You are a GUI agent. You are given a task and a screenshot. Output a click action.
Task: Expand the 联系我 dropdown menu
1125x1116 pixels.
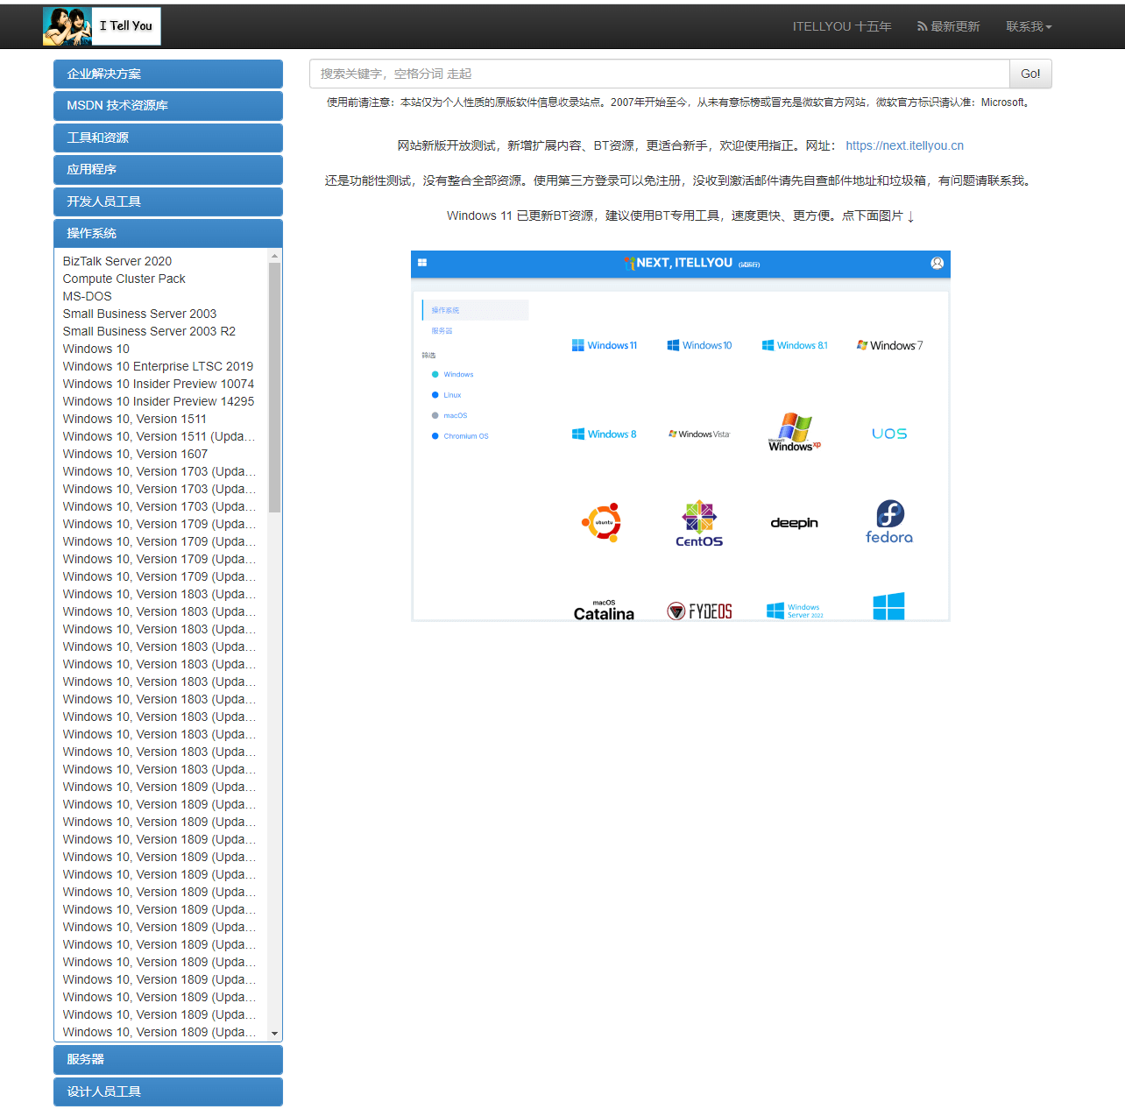(1029, 26)
